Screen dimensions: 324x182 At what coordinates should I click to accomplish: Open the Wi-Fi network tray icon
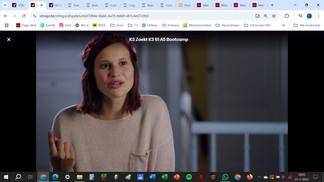(x=290, y=177)
